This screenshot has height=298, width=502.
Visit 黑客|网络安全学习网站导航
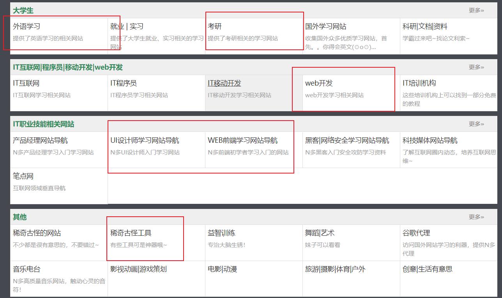coord(347,140)
